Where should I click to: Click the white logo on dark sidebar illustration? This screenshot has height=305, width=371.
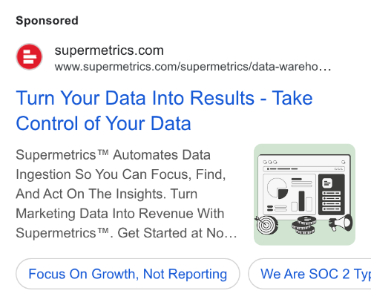coord(327,183)
